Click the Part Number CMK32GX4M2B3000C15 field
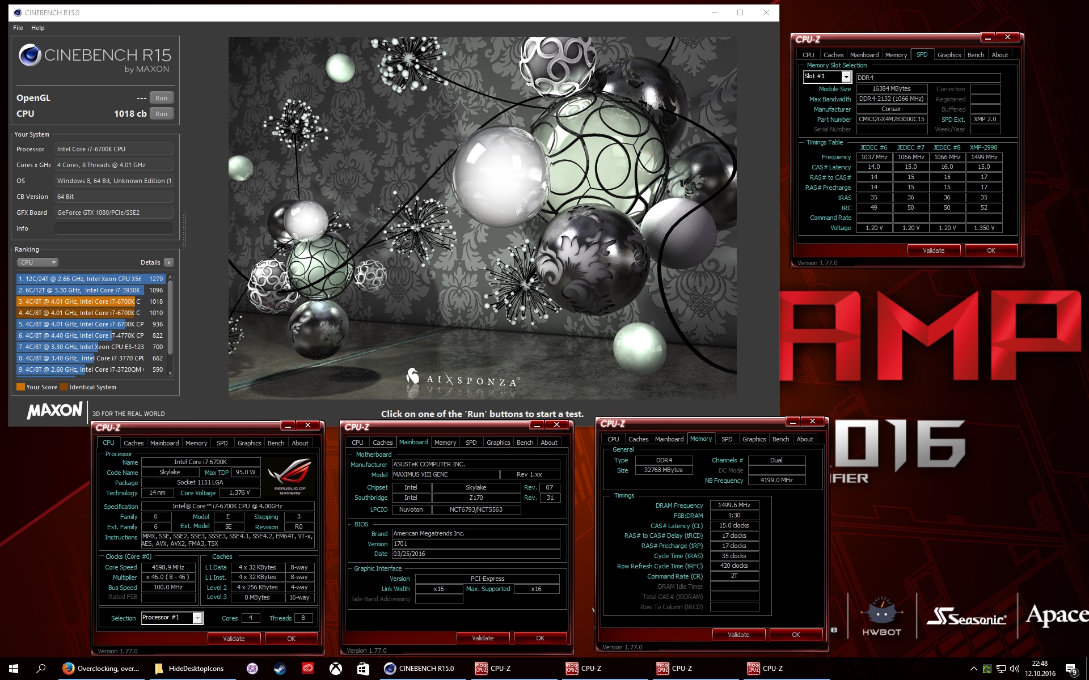This screenshot has height=680, width=1089. point(892,120)
